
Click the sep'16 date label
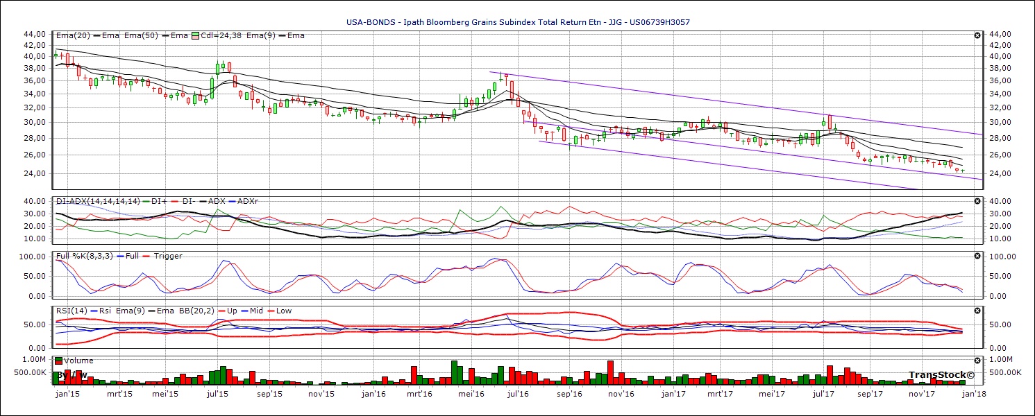[x=569, y=394]
